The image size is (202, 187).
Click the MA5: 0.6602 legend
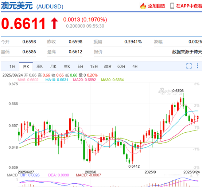(x=28, y=80)
